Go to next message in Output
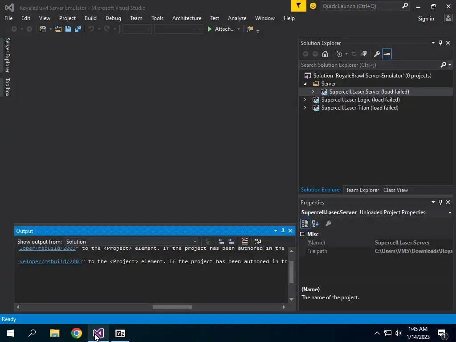The width and height of the screenshot is (456, 342). coord(231,241)
